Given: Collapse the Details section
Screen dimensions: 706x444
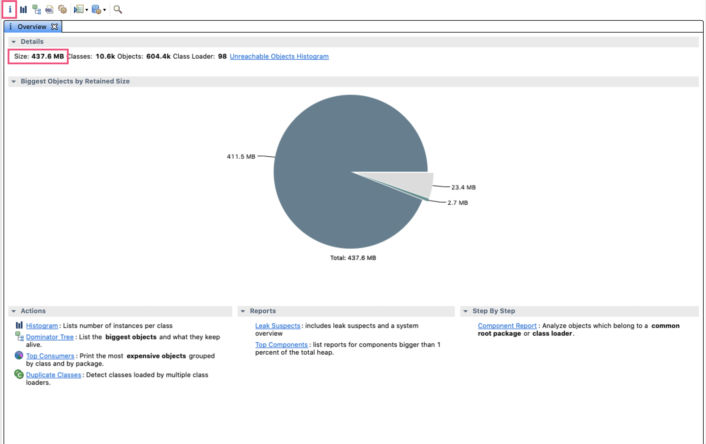Looking at the screenshot, I should point(14,42).
